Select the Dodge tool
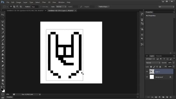 [x=3, y=62]
